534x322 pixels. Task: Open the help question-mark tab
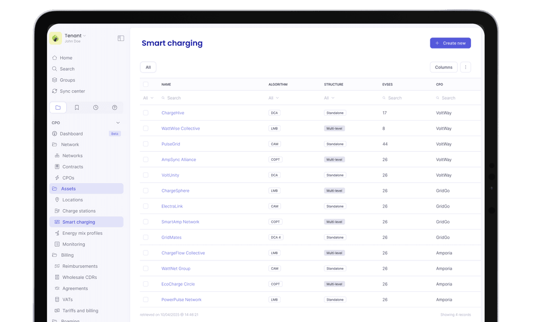115,108
